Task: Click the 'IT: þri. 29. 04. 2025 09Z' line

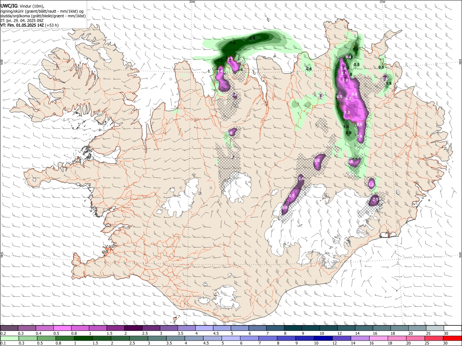Action: pos(22,21)
